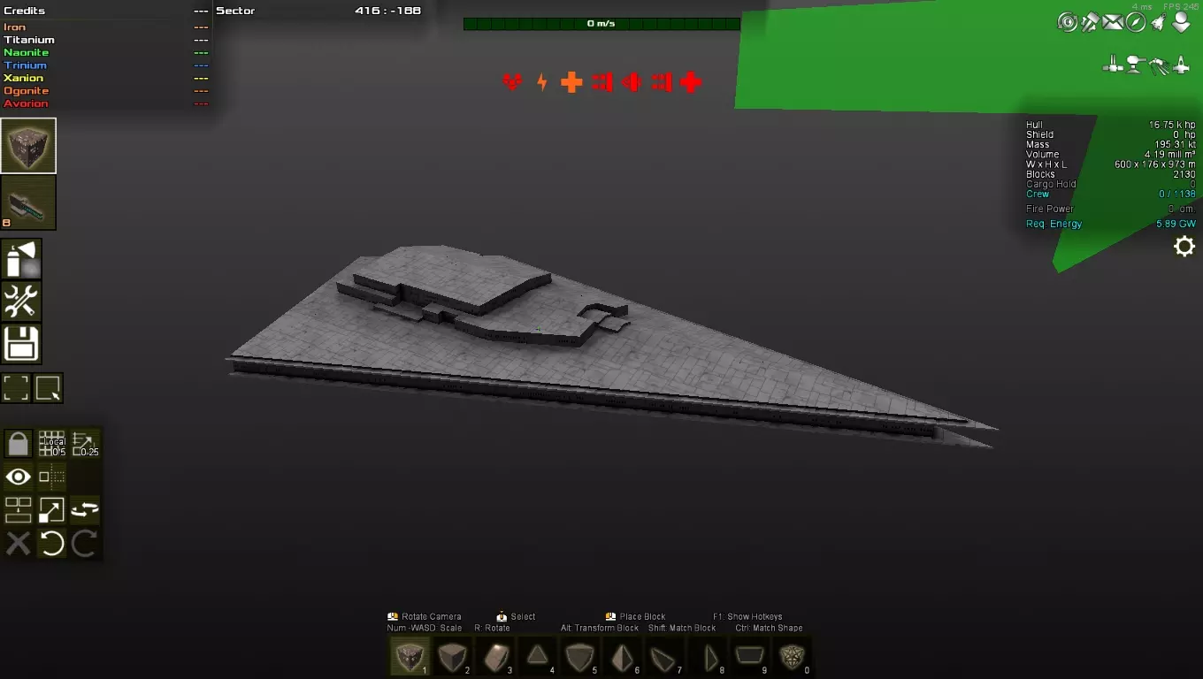
Task: Select trapezoid shape in slot 9
Action: click(749, 657)
